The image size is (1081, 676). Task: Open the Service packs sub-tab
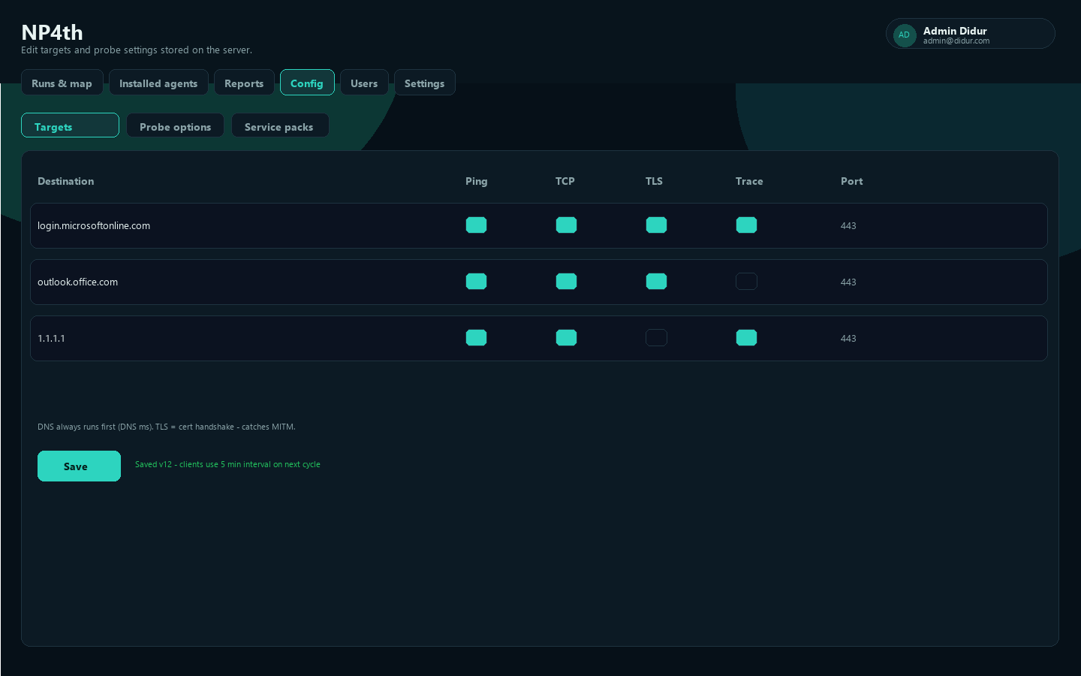pyautogui.click(x=280, y=125)
